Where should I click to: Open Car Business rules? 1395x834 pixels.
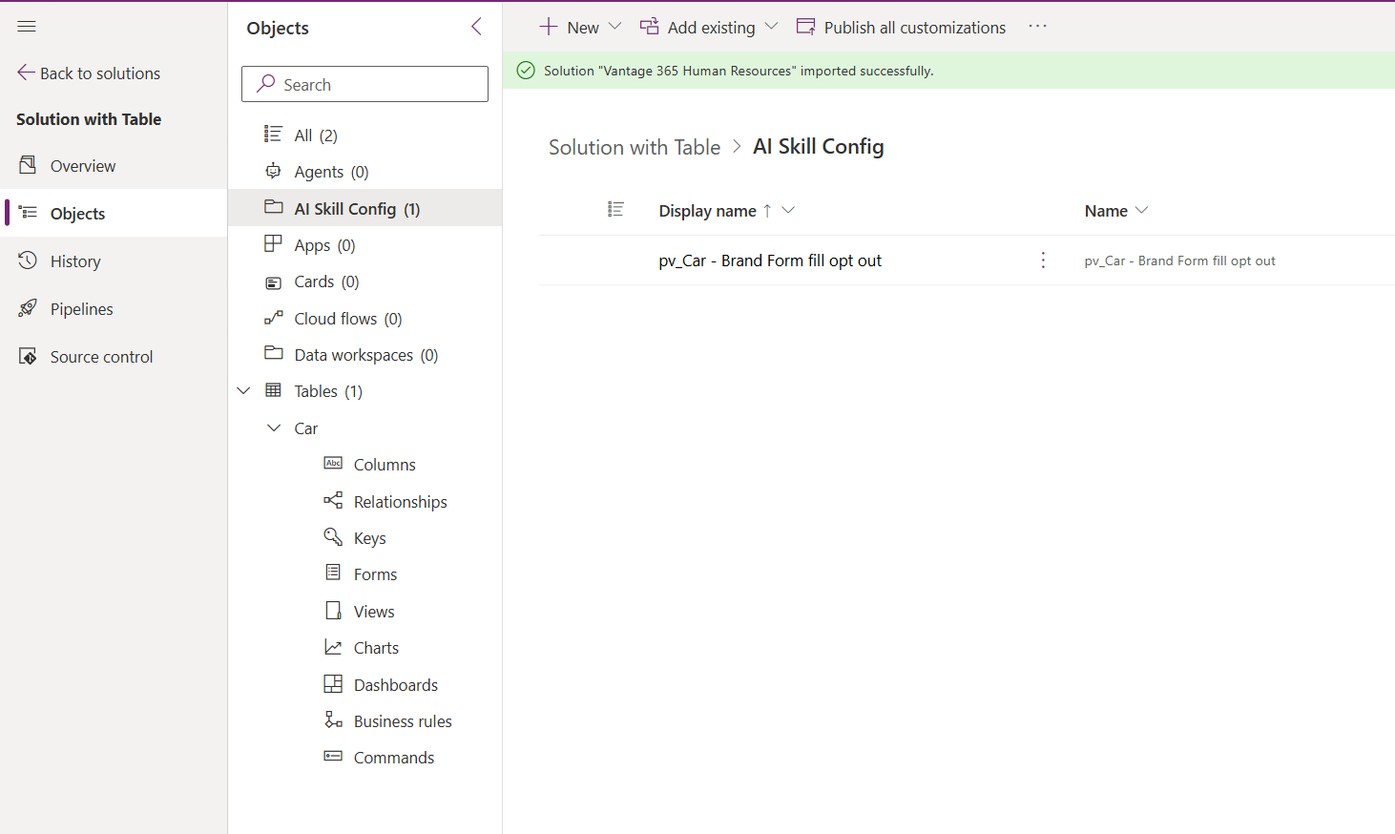(x=403, y=721)
